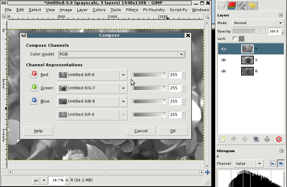Switch histogram to logarithmic view
Viewport: 287px width, 187px height.
(281, 164)
